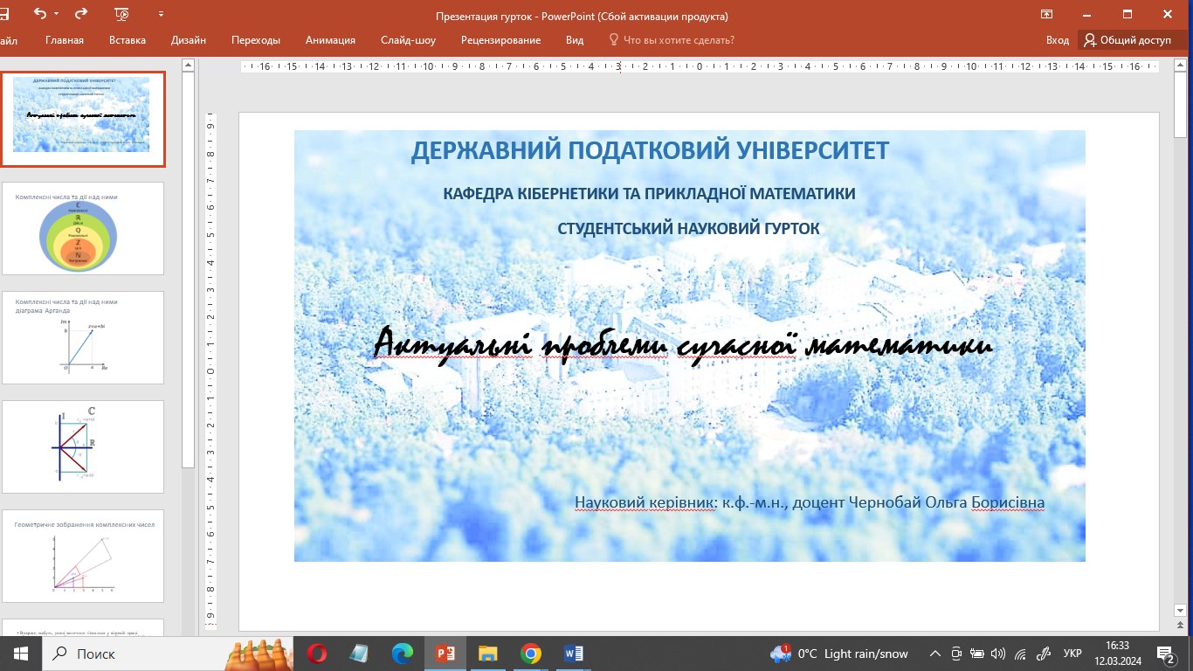Click the slide panel vertical scrollbar
Screen dimensions: 1193x671
[x=188, y=270]
